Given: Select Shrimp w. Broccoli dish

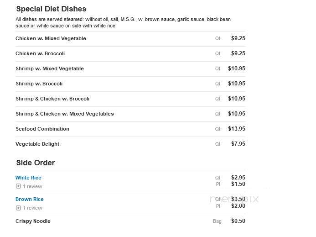Looking at the screenshot, I should click(x=39, y=84).
